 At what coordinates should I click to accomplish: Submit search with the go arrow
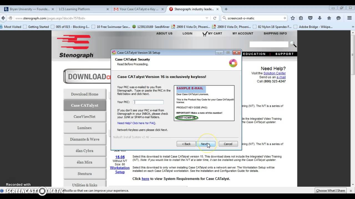(x=285, y=18)
